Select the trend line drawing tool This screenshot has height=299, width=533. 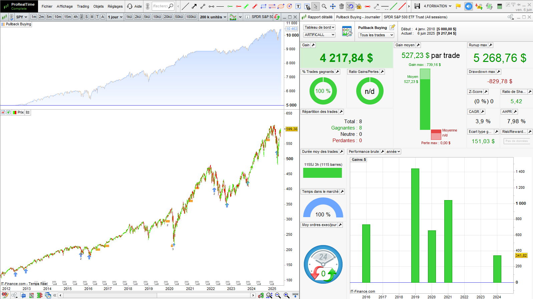(185, 6)
